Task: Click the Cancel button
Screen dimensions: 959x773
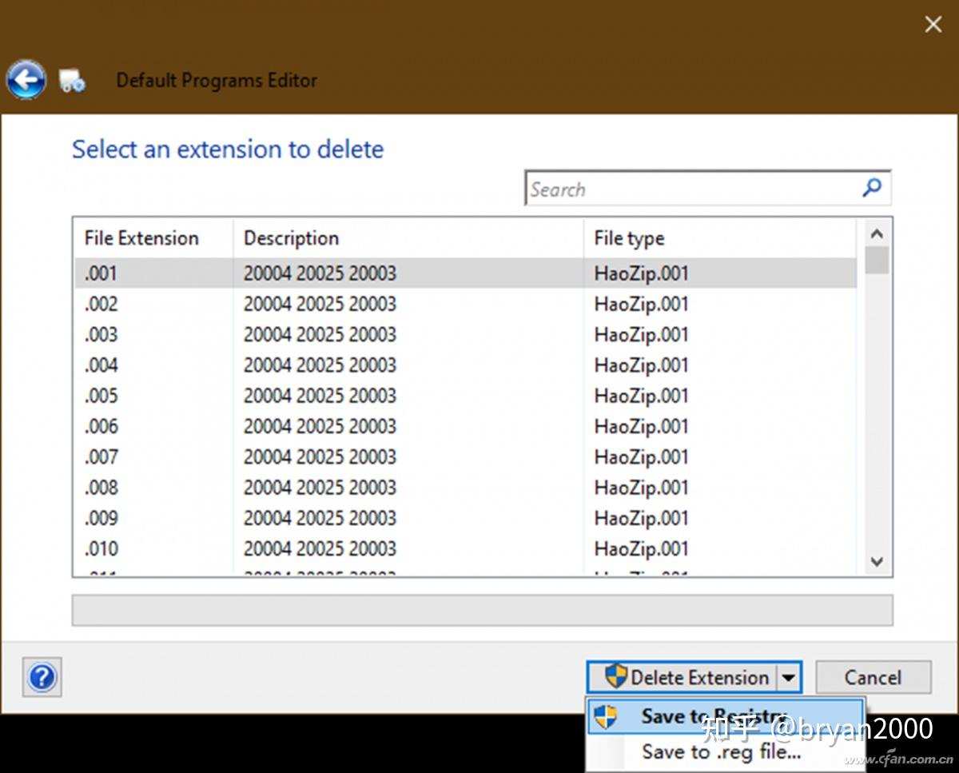Action: click(x=873, y=678)
